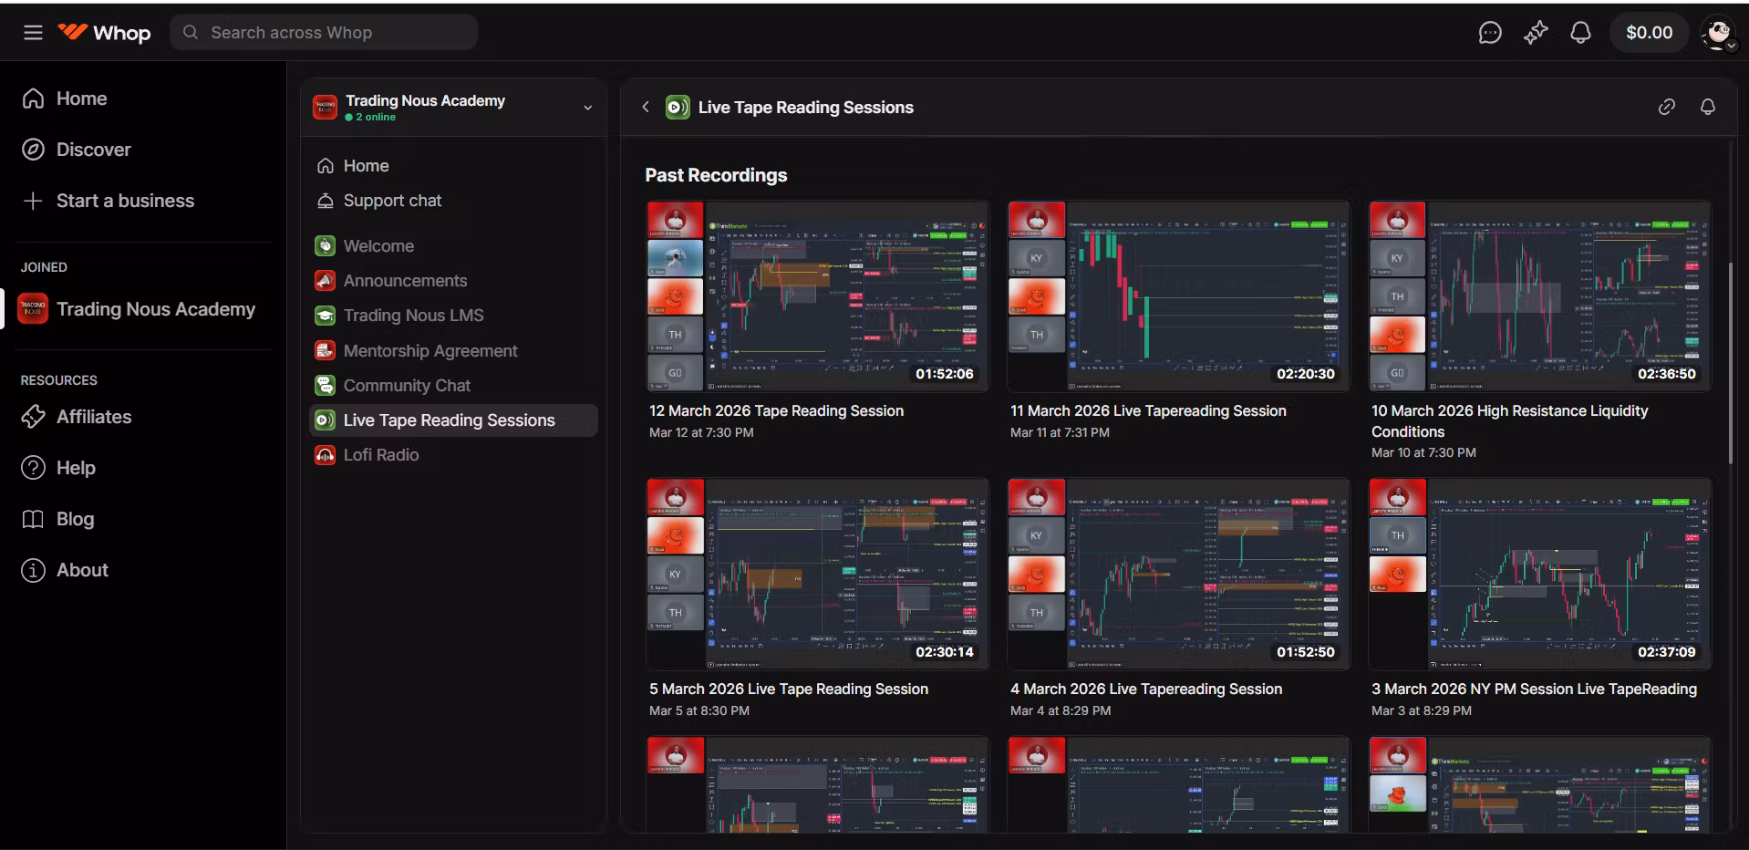Toggle channel notifications bell in header
This screenshot has width=1749, height=850.
1708,108
